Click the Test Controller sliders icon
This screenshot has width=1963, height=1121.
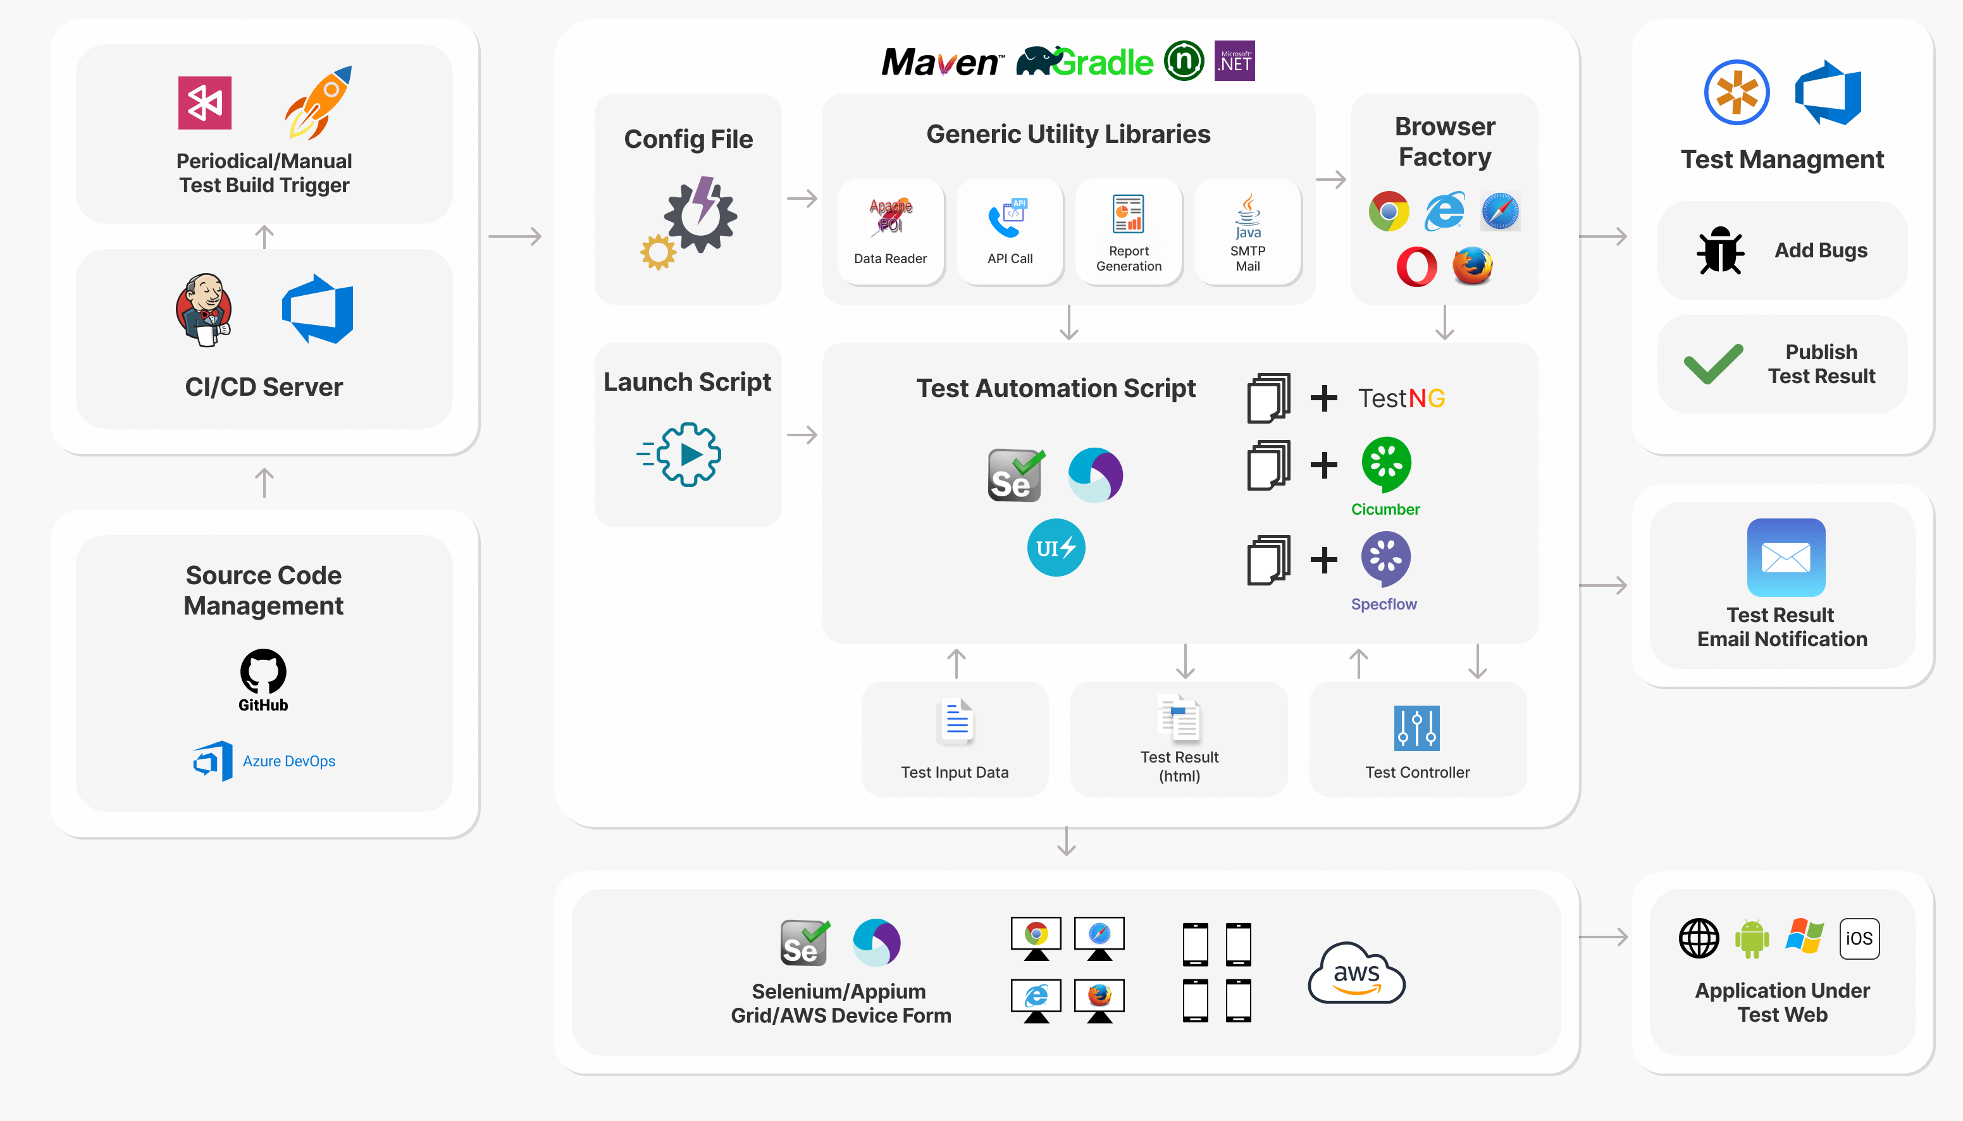point(1417,728)
